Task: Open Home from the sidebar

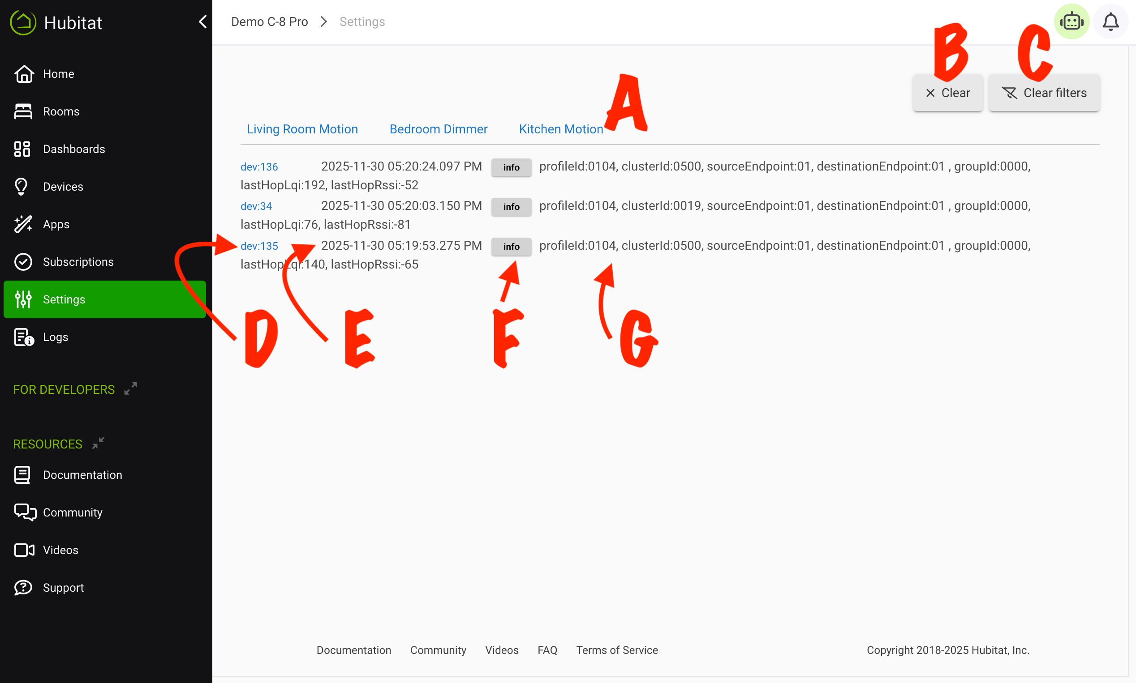Action: click(x=104, y=74)
